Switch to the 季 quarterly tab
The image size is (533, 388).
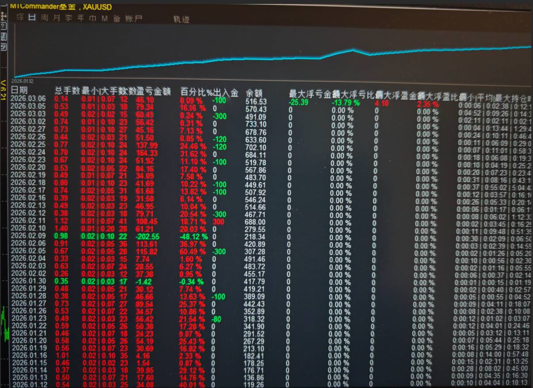coord(69,18)
